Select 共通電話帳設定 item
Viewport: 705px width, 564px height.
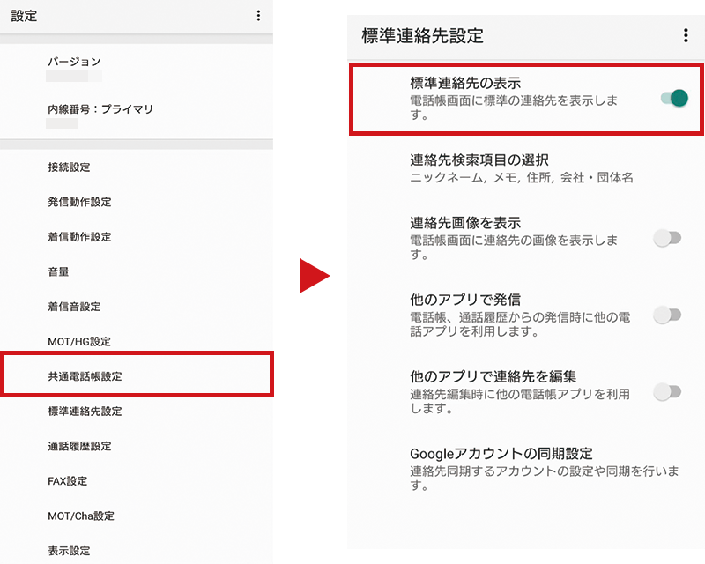[137, 375]
